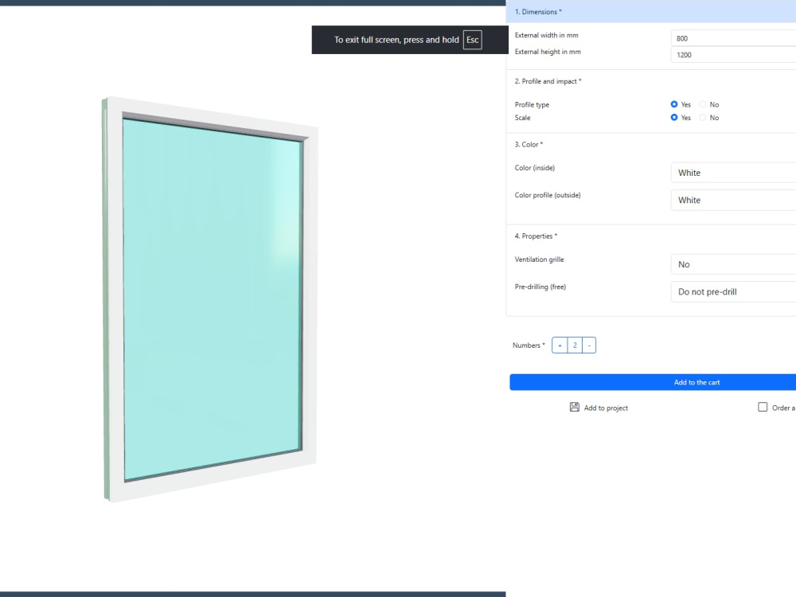Select Yes for Profile type
Screen dimensions: 796x597
click(x=674, y=104)
